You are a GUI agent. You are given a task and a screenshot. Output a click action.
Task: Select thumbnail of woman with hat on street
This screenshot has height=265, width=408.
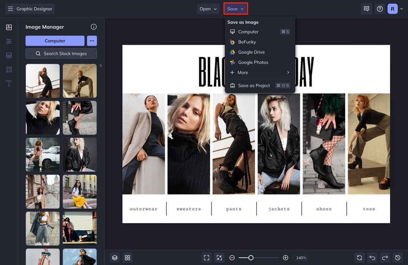[x=43, y=192]
